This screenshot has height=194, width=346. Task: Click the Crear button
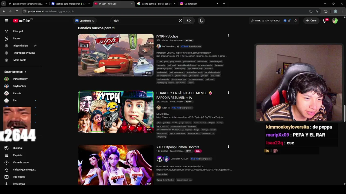coord(311,21)
